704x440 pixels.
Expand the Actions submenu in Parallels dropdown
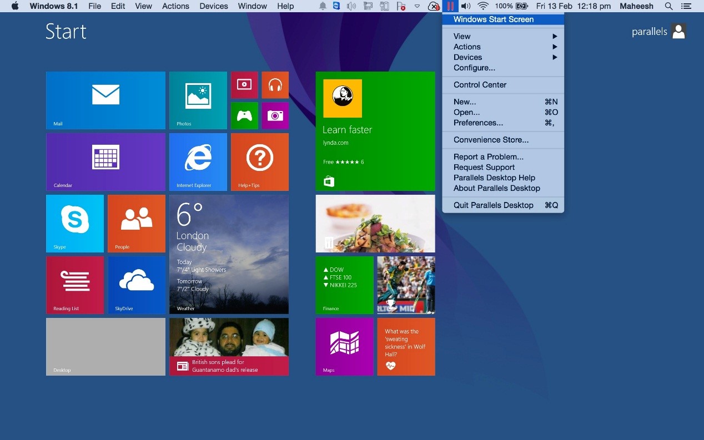click(503, 47)
